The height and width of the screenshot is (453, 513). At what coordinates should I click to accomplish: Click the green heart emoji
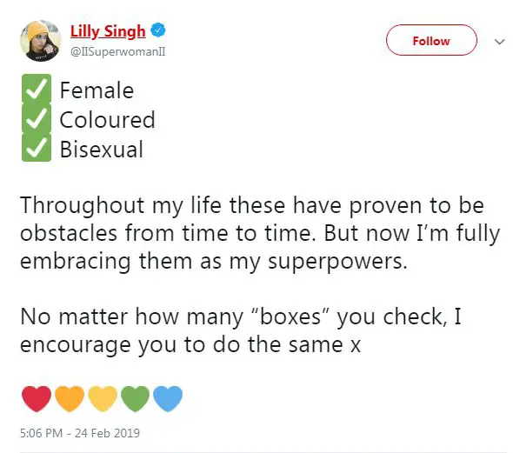point(135,398)
